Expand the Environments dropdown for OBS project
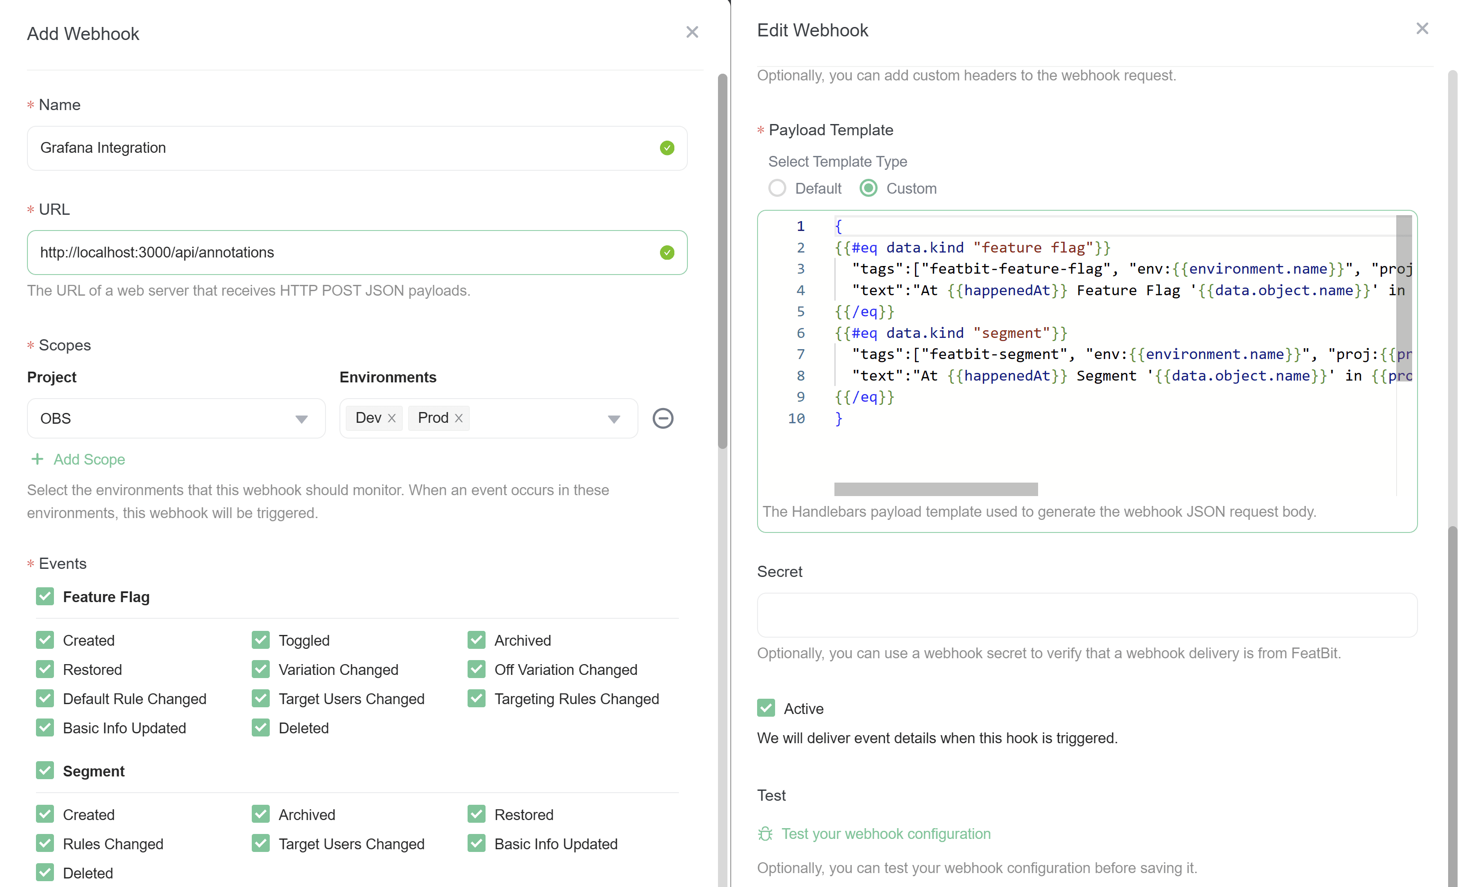1458x887 pixels. click(x=616, y=417)
